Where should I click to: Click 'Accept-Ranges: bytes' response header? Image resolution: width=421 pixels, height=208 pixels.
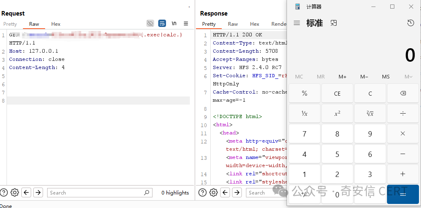(246, 59)
